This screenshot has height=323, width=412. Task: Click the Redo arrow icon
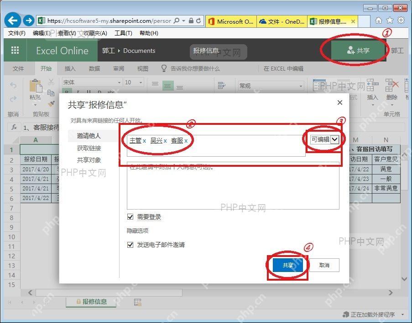point(13,99)
